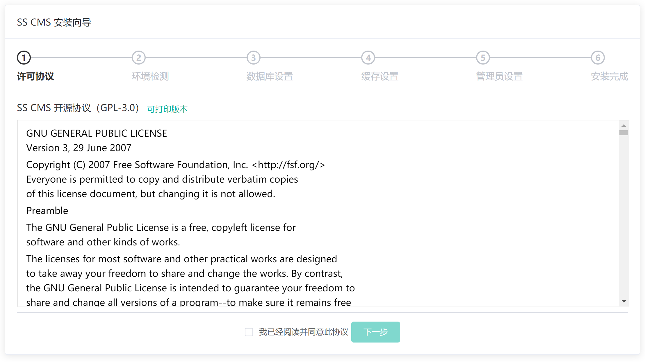Open the 可打印版本 link

click(x=167, y=109)
